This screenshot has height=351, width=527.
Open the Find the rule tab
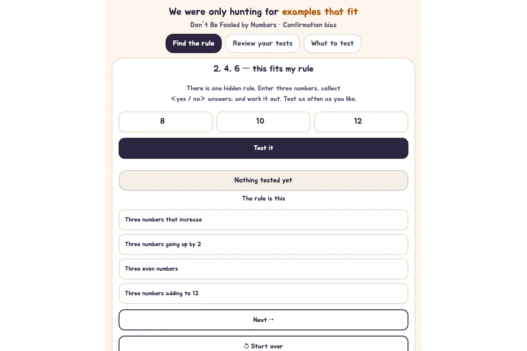click(194, 43)
